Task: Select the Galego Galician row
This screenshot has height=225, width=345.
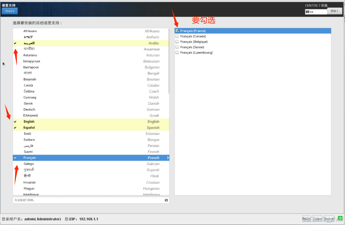Action: [90, 164]
